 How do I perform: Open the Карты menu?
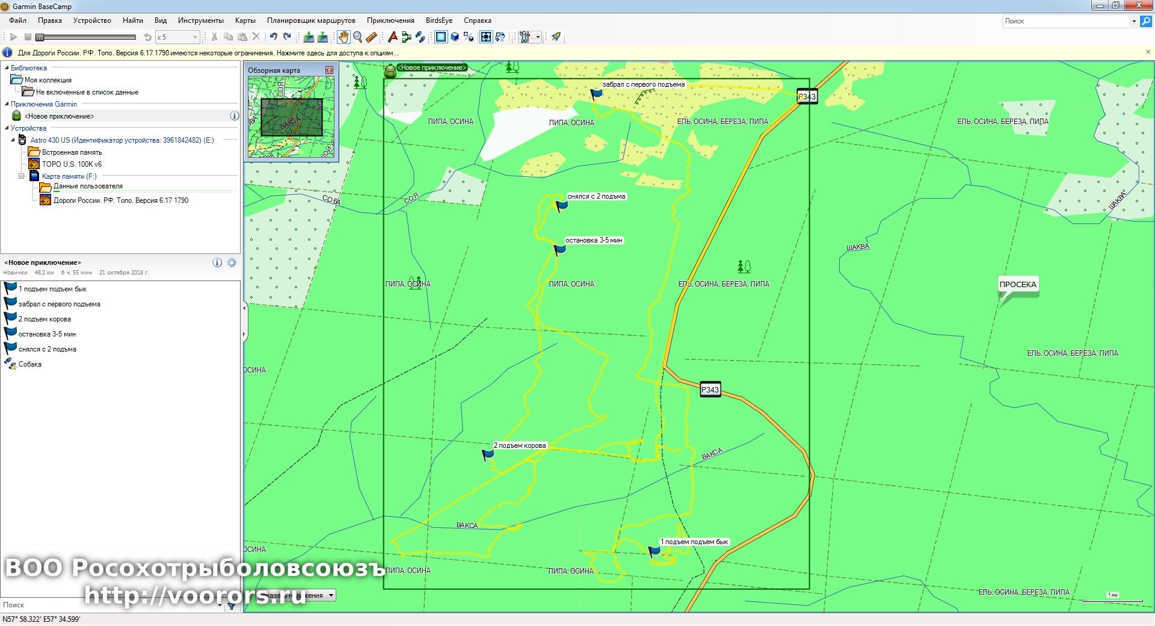tap(245, 20)
